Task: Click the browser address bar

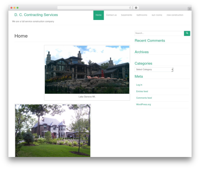Action: point(94,8)
